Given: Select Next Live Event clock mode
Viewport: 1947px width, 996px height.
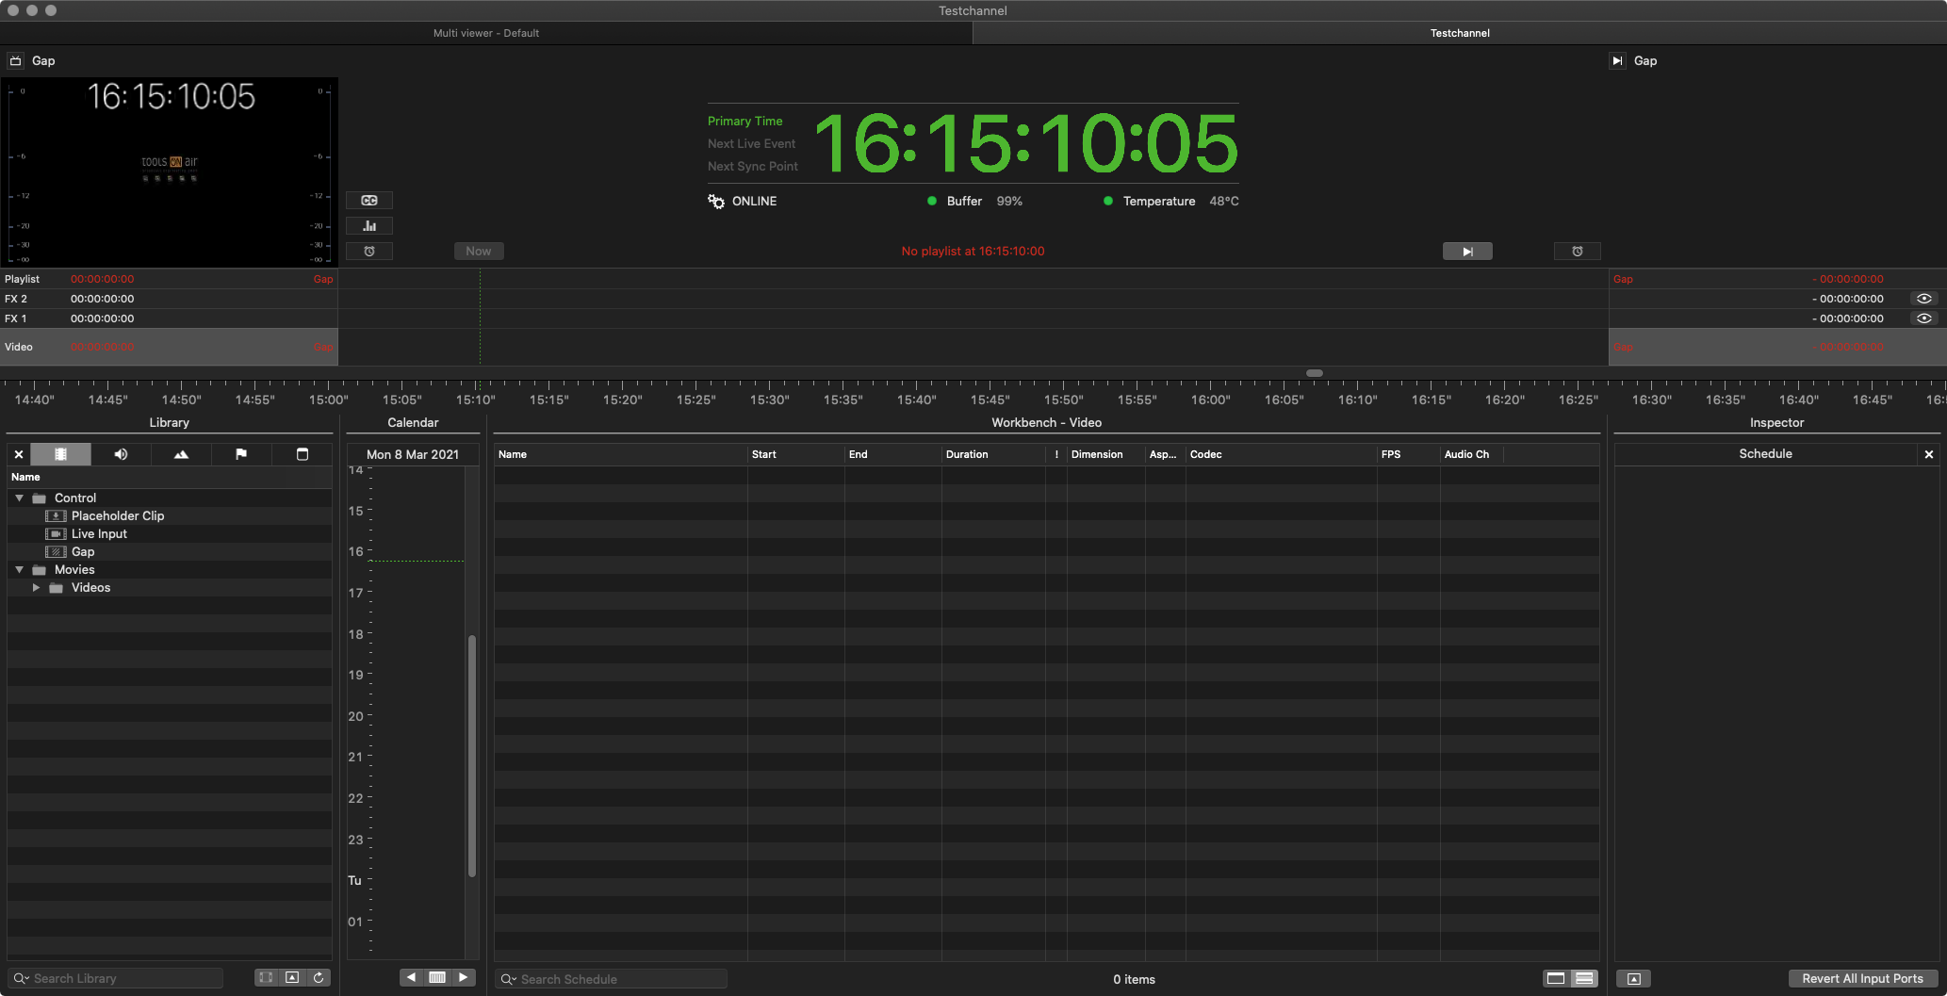Looking at the screenshot, I should click(x=752, y=143).
